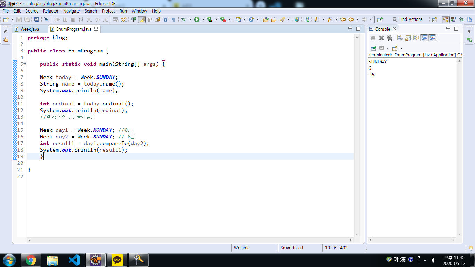Toggle Mark Occurrences highlighter button
This screenshot has width=475, height=267.
[x=142, y=19]
